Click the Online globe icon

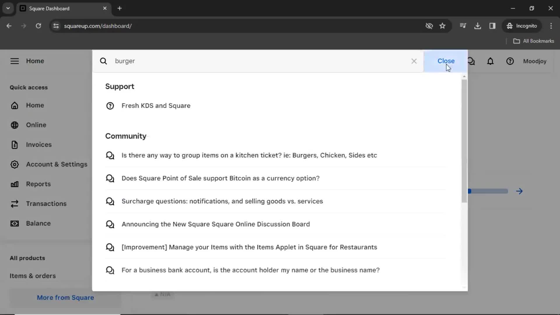(x=15, y=125)
